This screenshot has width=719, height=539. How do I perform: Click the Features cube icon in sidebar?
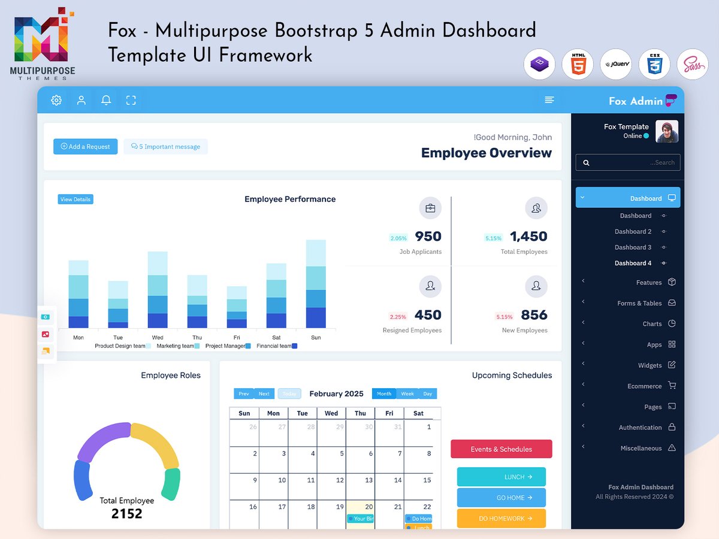(672, 282)
